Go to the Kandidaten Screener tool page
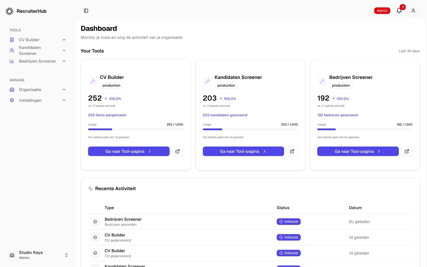The height and width of the screenshot is (267, 427). pos(243,151)
